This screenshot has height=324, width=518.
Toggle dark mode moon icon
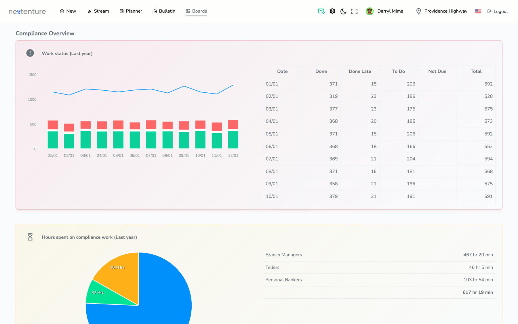click(343, 11)
